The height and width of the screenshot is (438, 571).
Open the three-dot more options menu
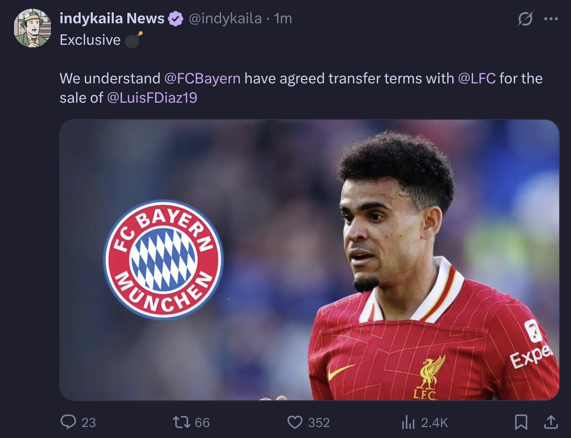pos(551,19)
